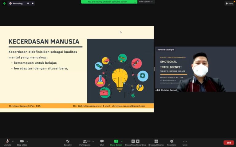Expand audio options arrow next to Unmute
Viewport: 236px width, 147px height.
(x=13, y=141)
